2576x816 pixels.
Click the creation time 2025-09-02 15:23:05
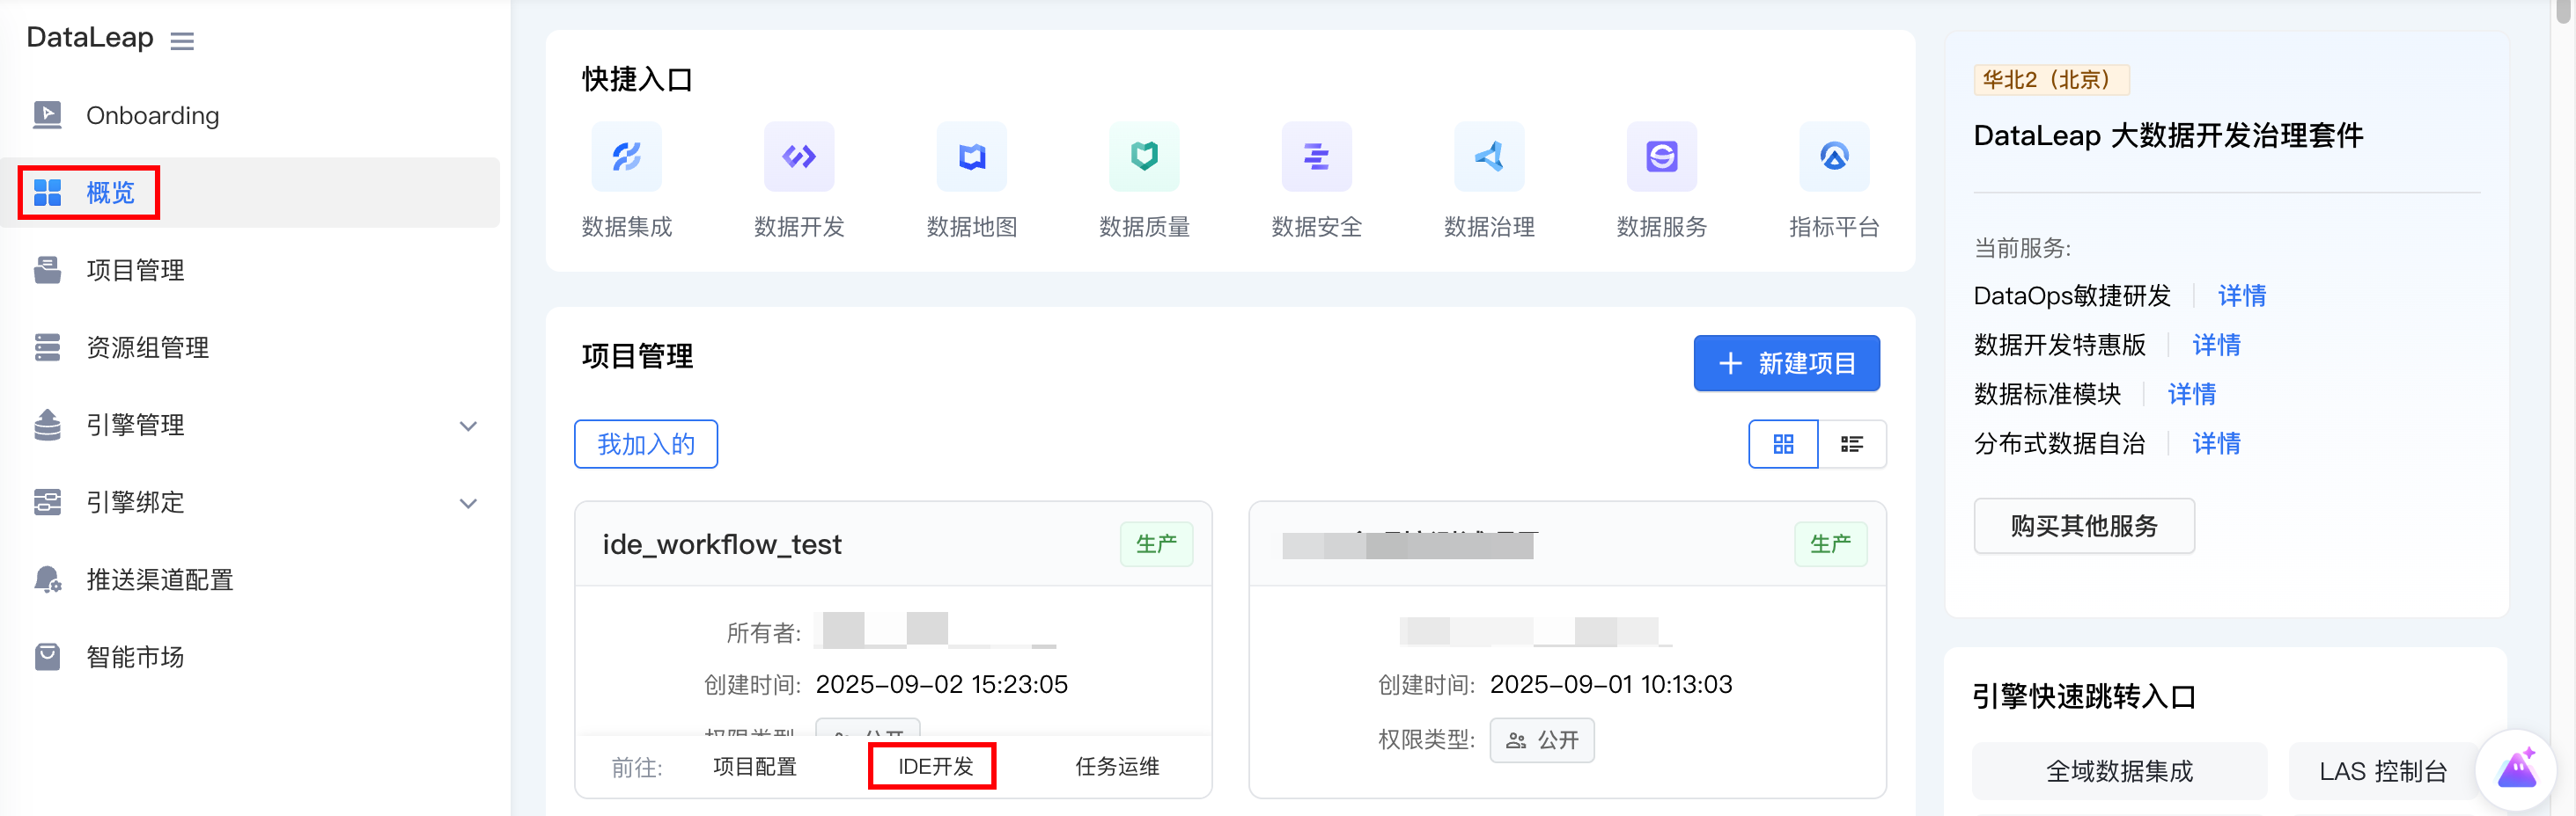(x=941, y=685)
